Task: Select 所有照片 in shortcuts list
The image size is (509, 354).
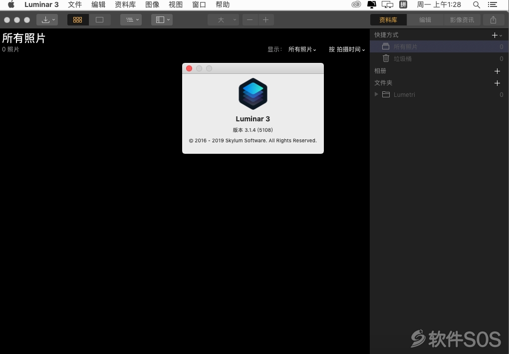Action: (x=439, y=46)
